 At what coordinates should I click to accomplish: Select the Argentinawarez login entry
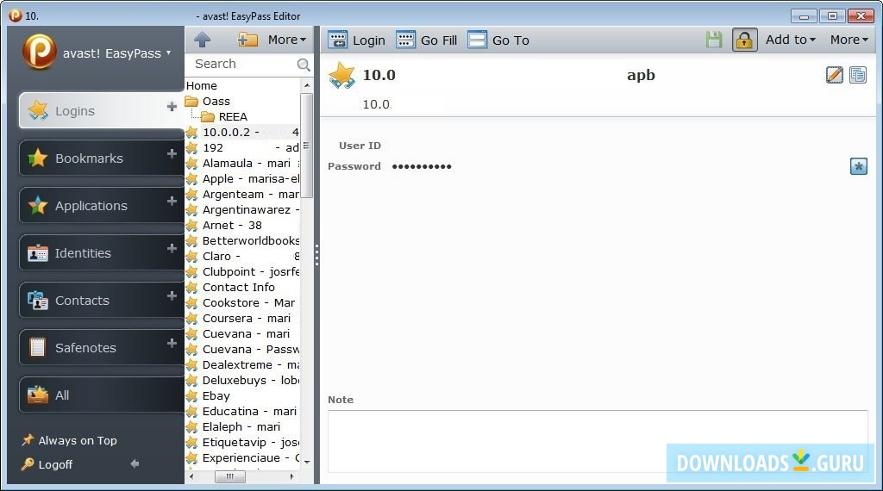click(x=242, y=210)
